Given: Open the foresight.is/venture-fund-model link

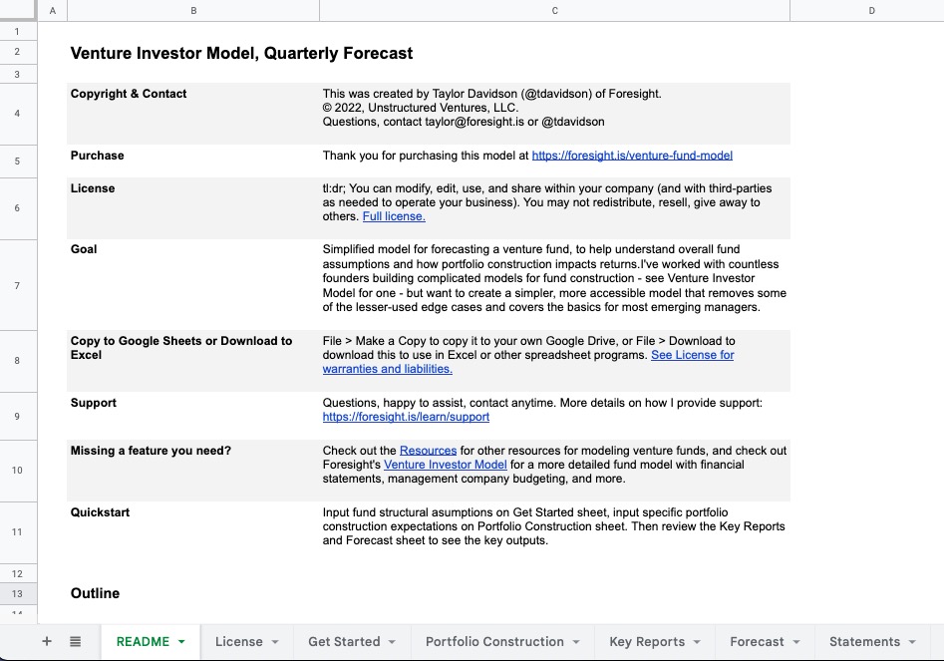Looking at the screenshot, I should pos(632,156).
